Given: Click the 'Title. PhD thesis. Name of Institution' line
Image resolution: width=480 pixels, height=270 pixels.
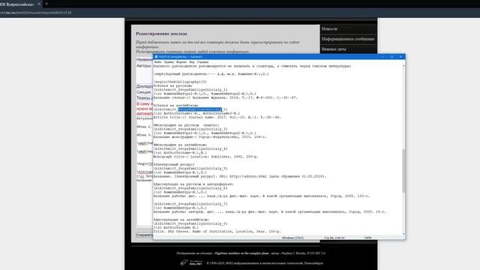Looking at the screenshot, I should [x=217, y=232].
